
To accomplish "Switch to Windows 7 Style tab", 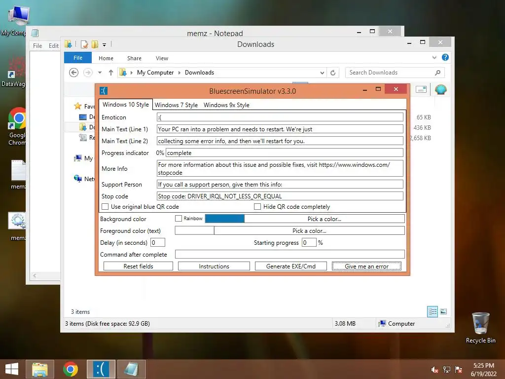I will (x=176, y=105).
